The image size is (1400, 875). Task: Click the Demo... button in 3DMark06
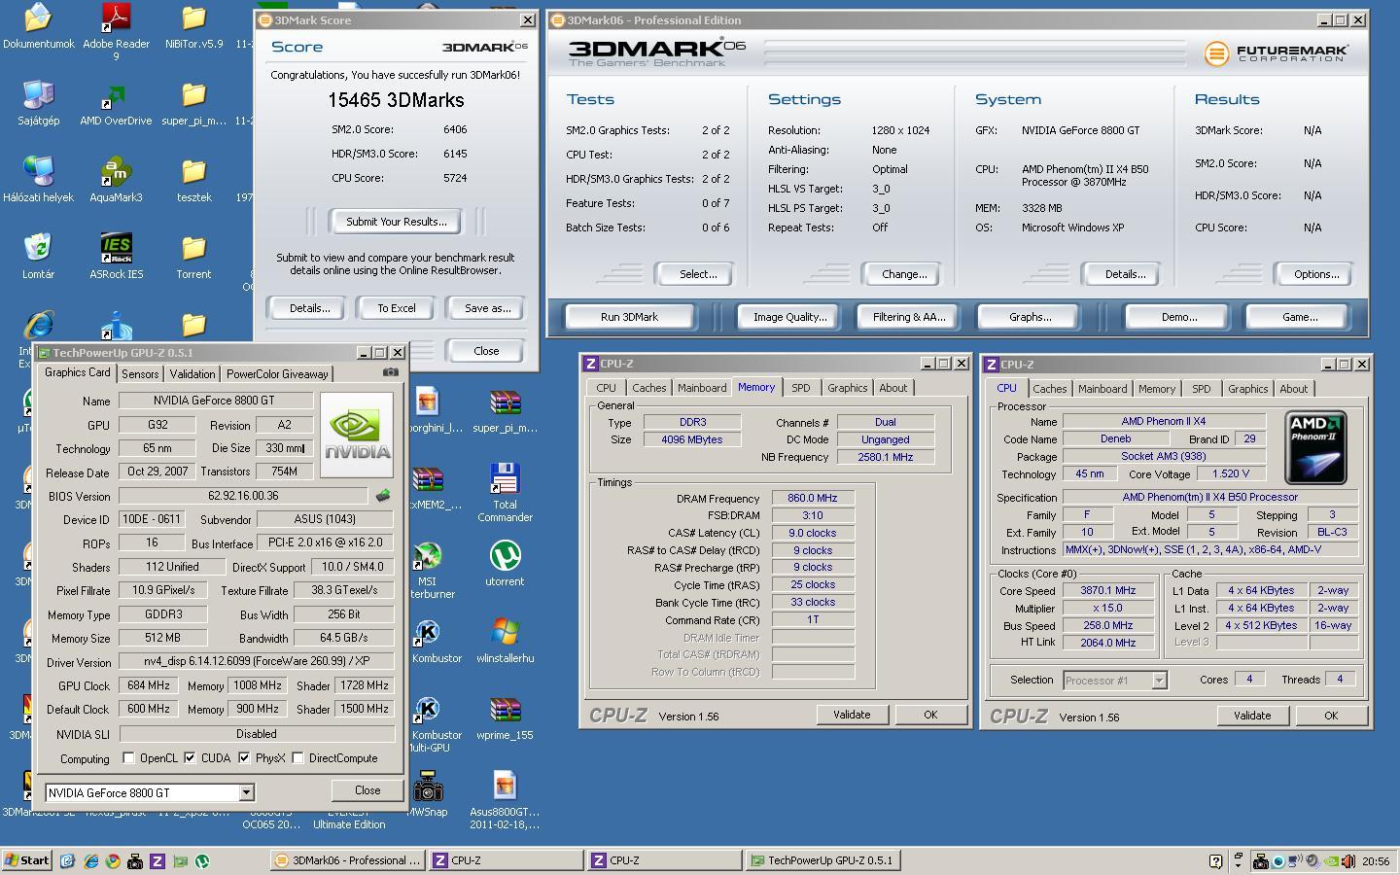point(1178,317)
